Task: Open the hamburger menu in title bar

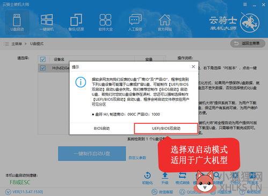Action: (245, 4)
